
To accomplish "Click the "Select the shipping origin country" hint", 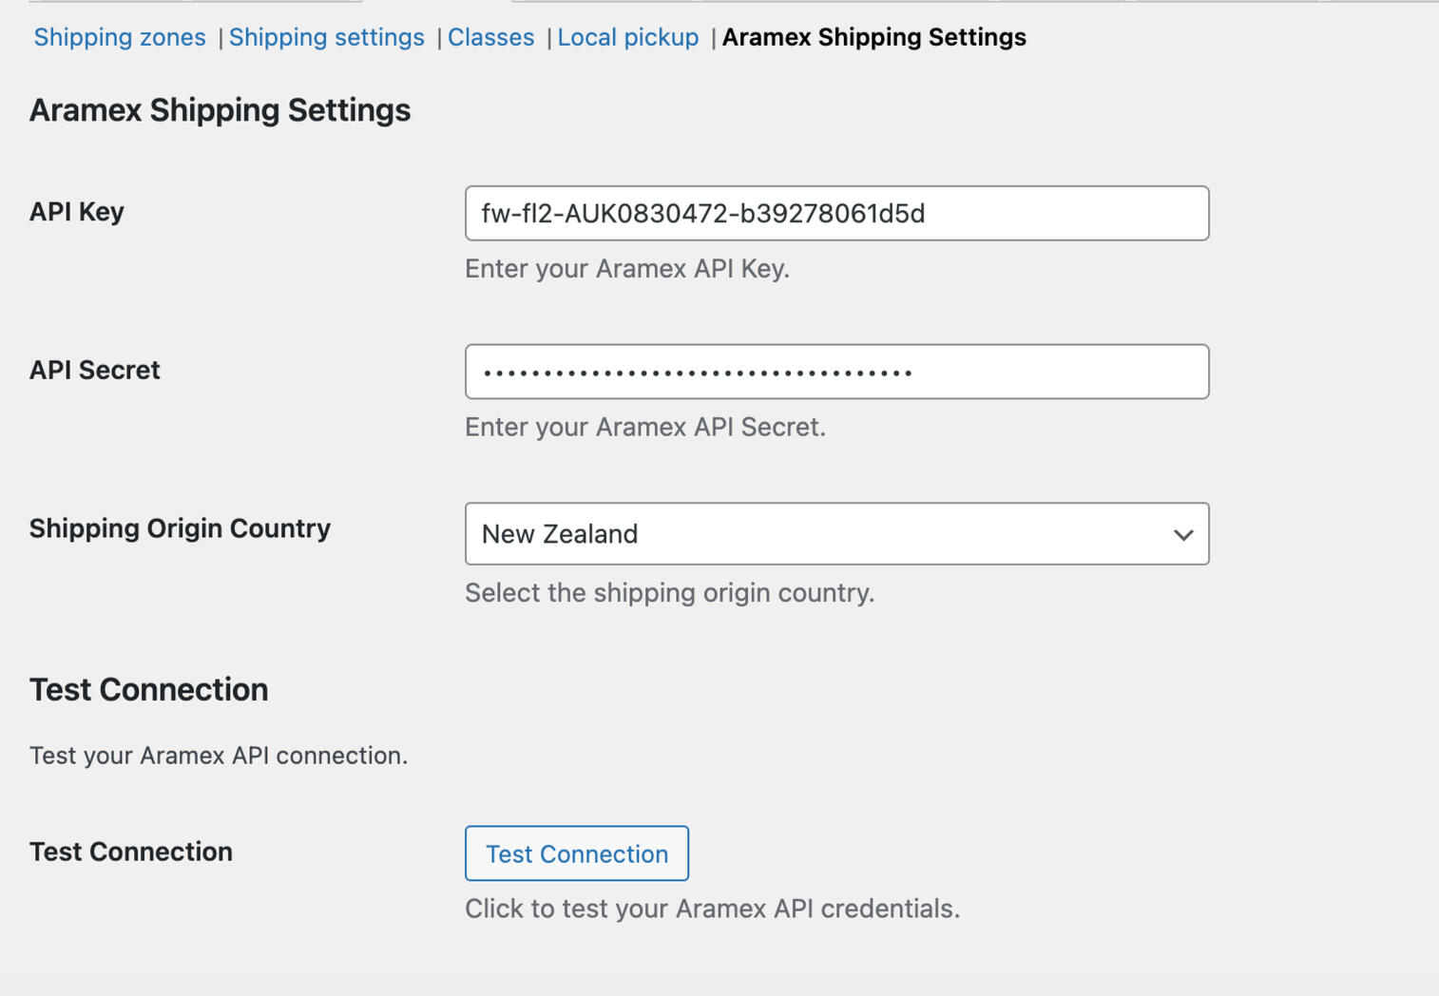I will coord(669,593).
